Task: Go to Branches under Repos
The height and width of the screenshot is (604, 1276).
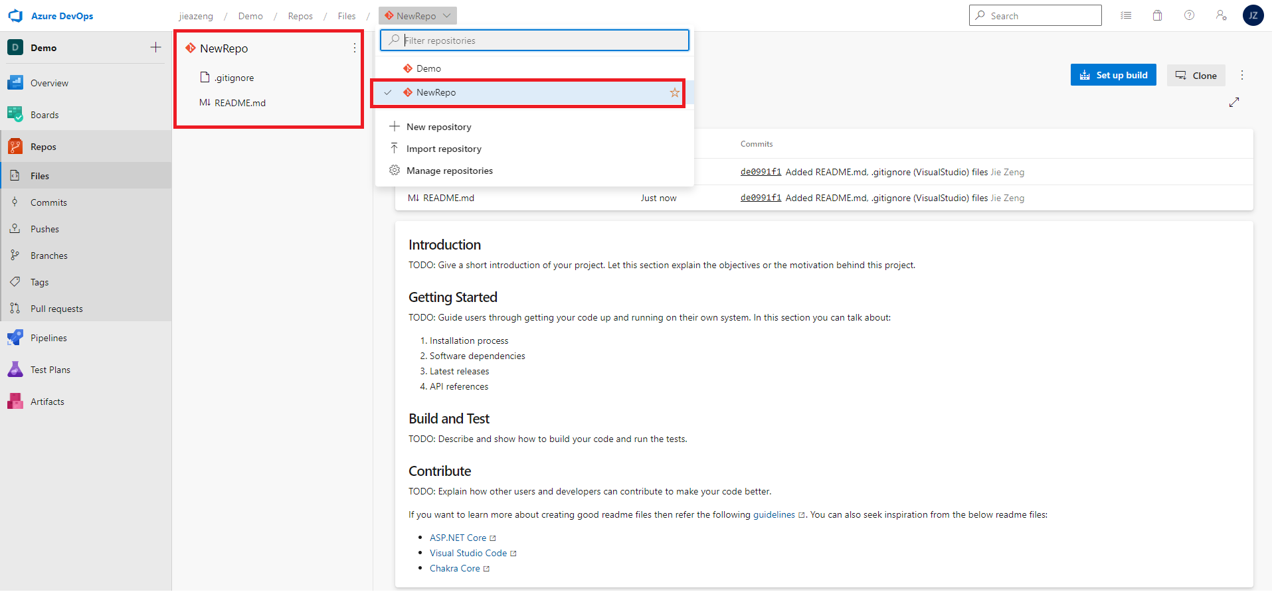Action: (86, 256)
